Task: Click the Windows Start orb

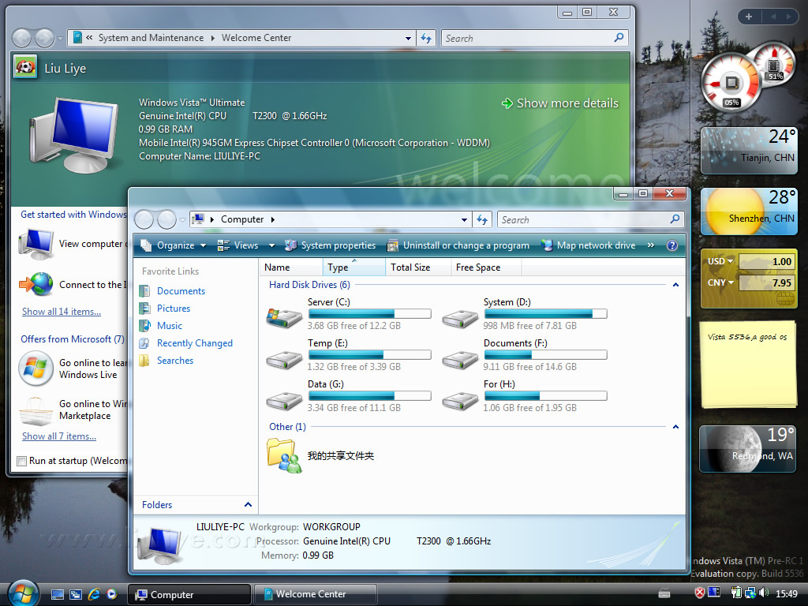Action: [23, 593]
